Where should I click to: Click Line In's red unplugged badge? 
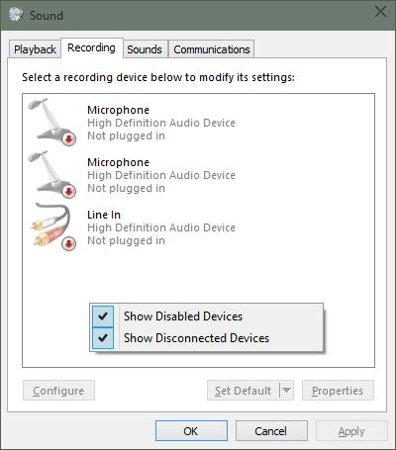click(x=68, y=244)
